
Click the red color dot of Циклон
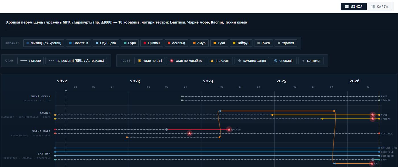click(145, 43)
